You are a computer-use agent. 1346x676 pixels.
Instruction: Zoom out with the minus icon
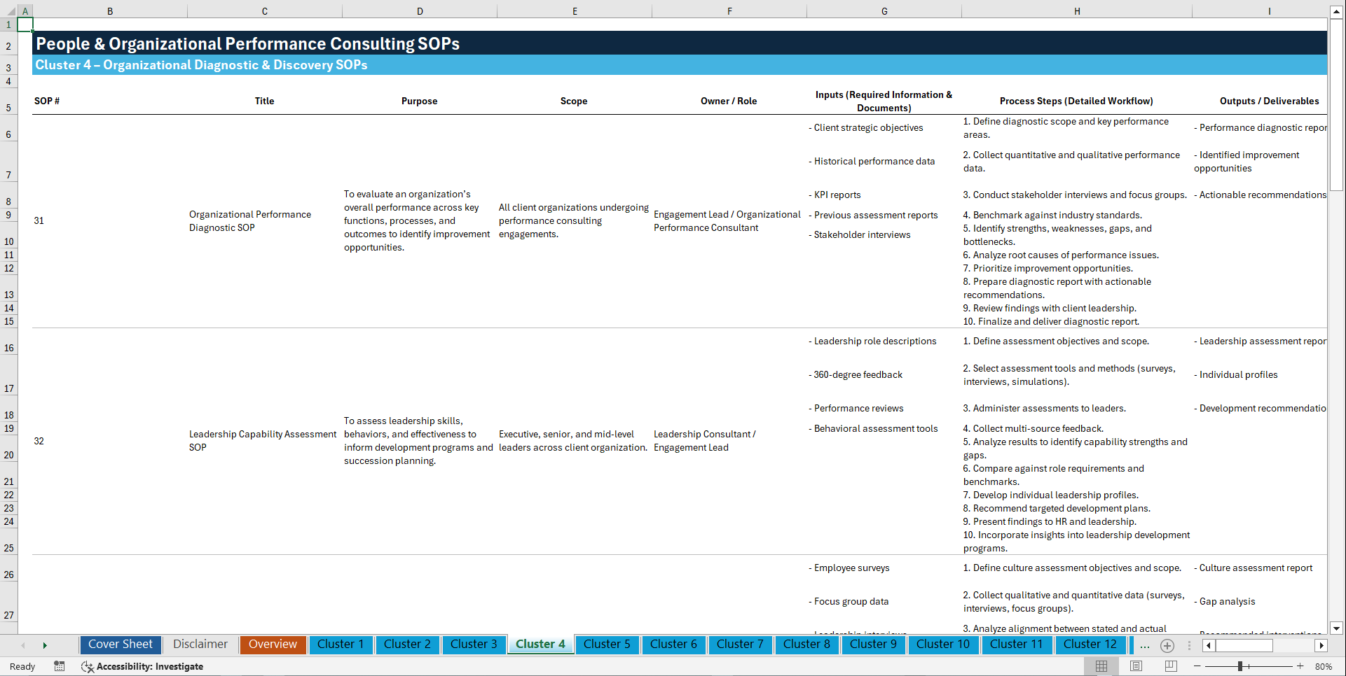(1196, 666)
